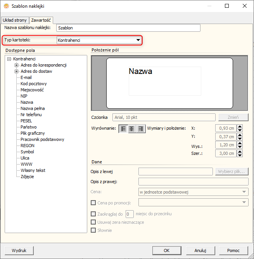
Task: Open the Typ kartoteki dropdown
Action: [x=138, y=40]
